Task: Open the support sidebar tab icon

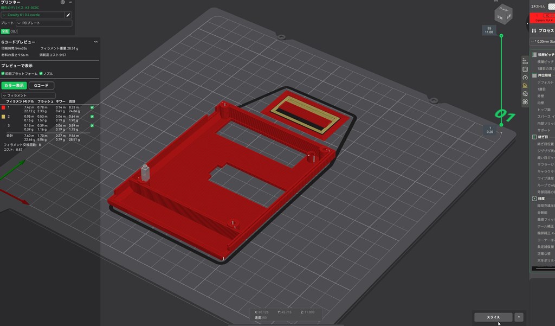Action: (x=525, y=85)
